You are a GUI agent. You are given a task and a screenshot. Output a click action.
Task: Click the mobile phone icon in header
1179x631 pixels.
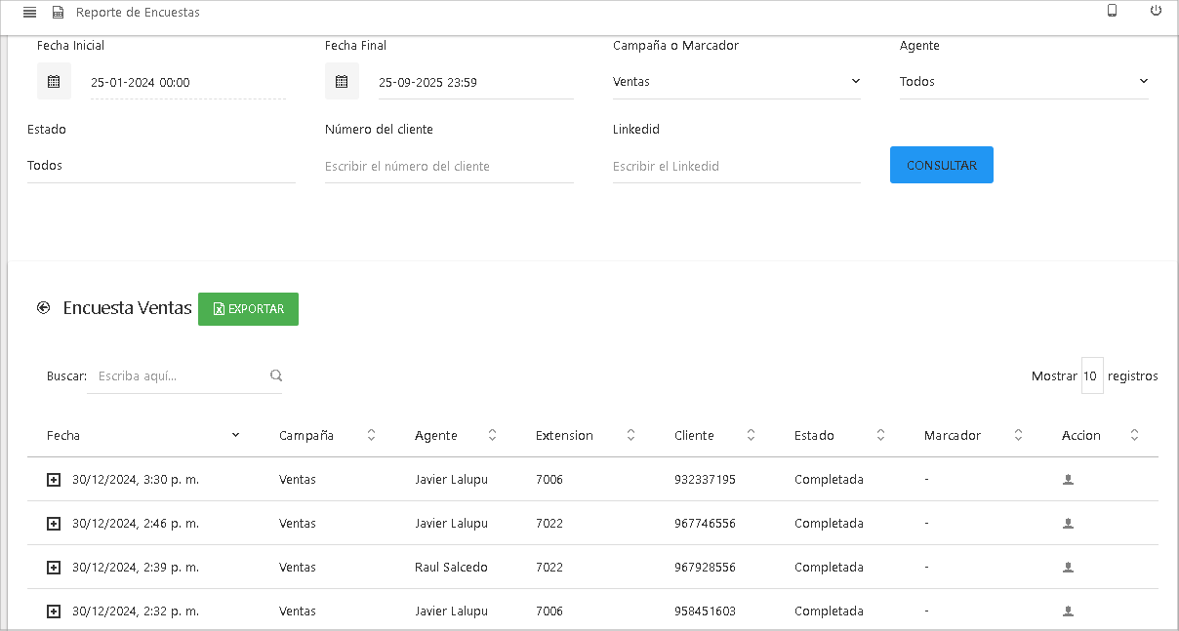[x=1112, y=11]
